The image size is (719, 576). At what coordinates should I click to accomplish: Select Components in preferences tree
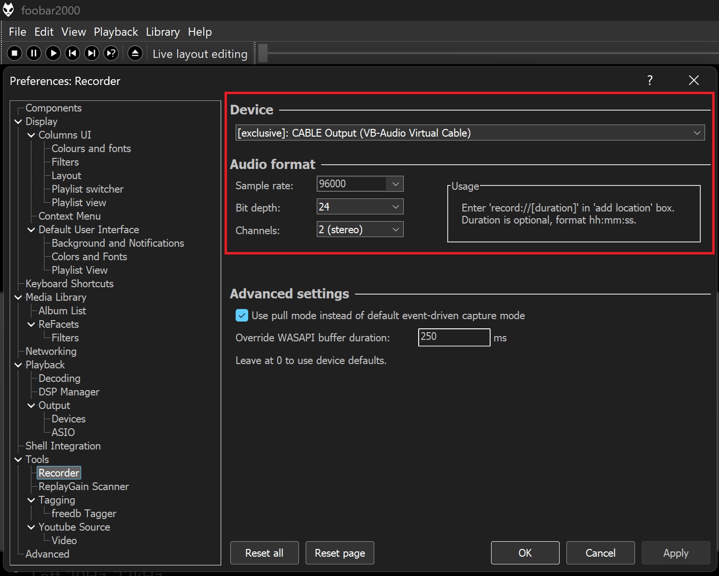pos(54,108)
